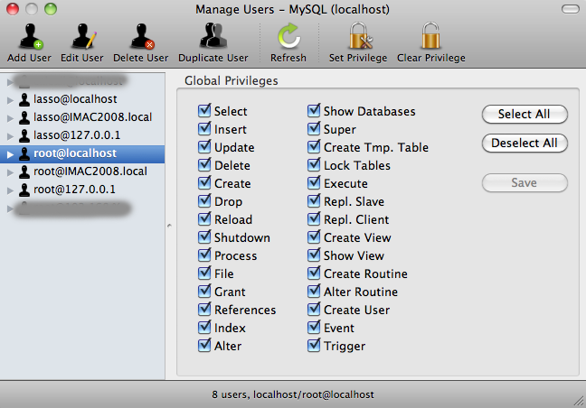
Task: Toggle the Create View privilege
Action: click(314, 237)
